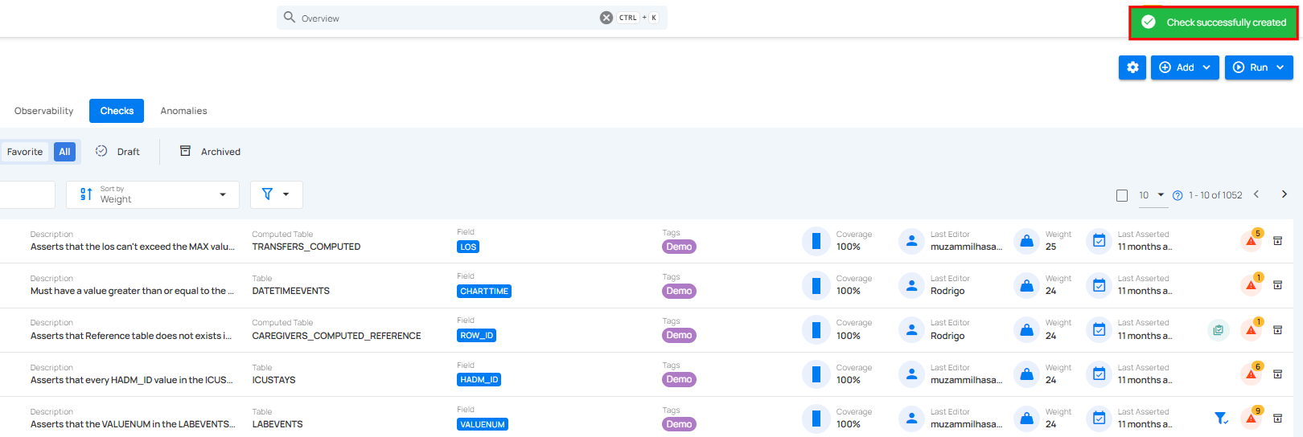Click the search box left of Sort by

[x=27, y=194]
